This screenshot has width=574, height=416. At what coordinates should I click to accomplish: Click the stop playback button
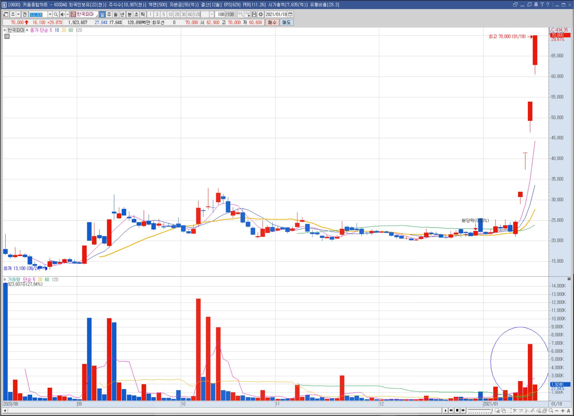tap(457, 410)
